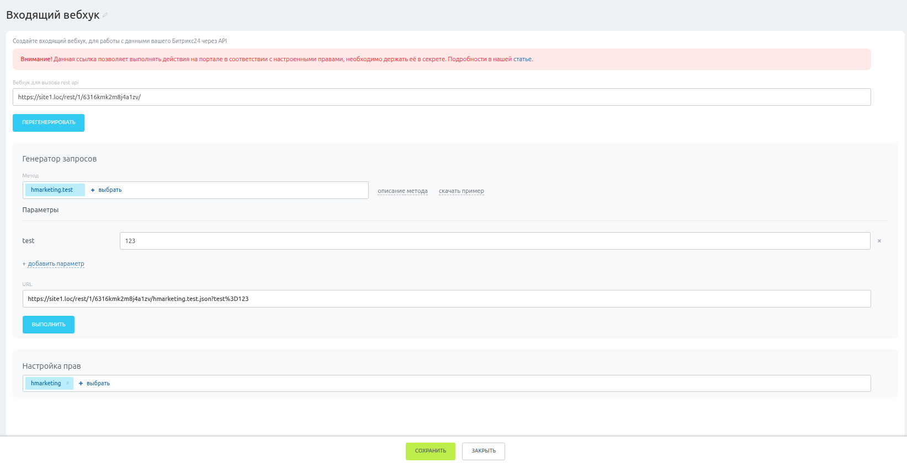907x463 pixels.
Task: Click the webhook REST API URL field
Action: pyautogui.click(x=441, y=97)
